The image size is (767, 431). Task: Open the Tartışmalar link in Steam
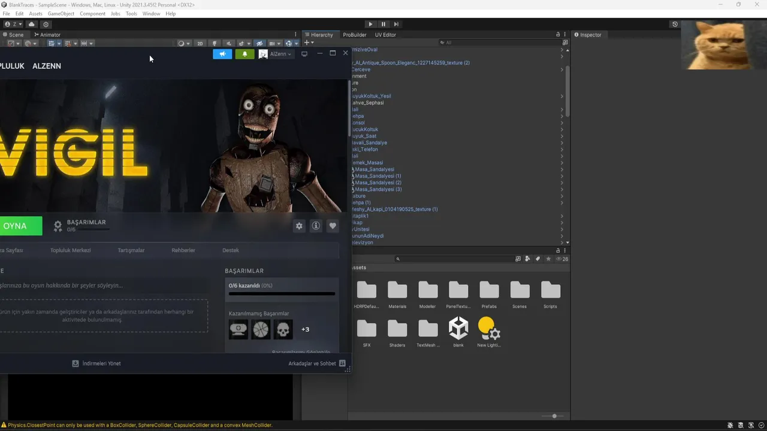pos(131,250)
